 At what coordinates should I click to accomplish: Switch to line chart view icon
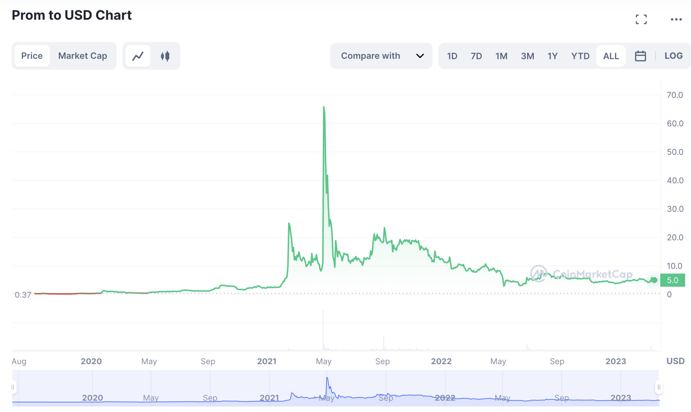point(138,56)
